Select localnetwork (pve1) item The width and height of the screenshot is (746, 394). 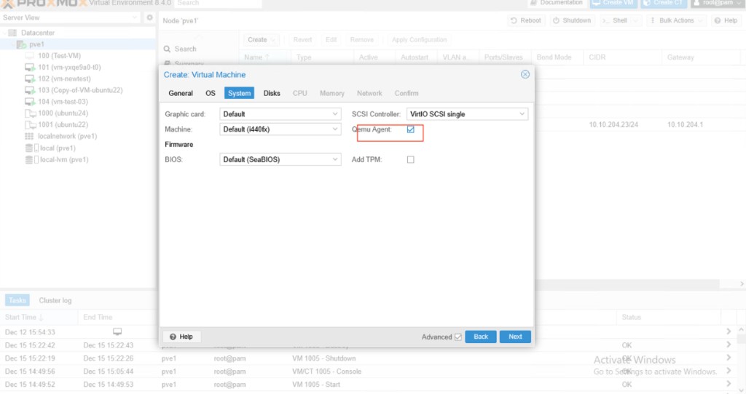coord(67,136)
